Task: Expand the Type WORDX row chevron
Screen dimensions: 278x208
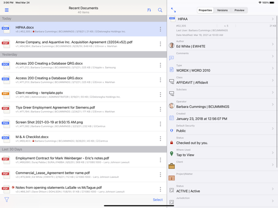Action: pos(272,68)
